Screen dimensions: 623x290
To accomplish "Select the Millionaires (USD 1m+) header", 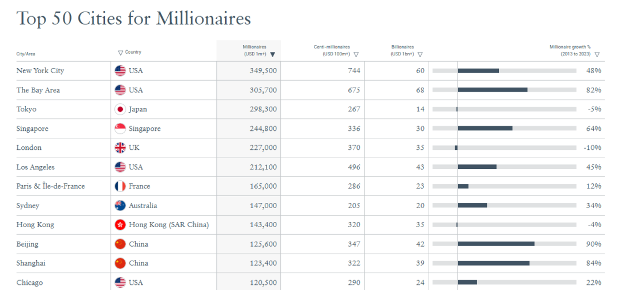I will pyautogui.click(x=255, y=51).
